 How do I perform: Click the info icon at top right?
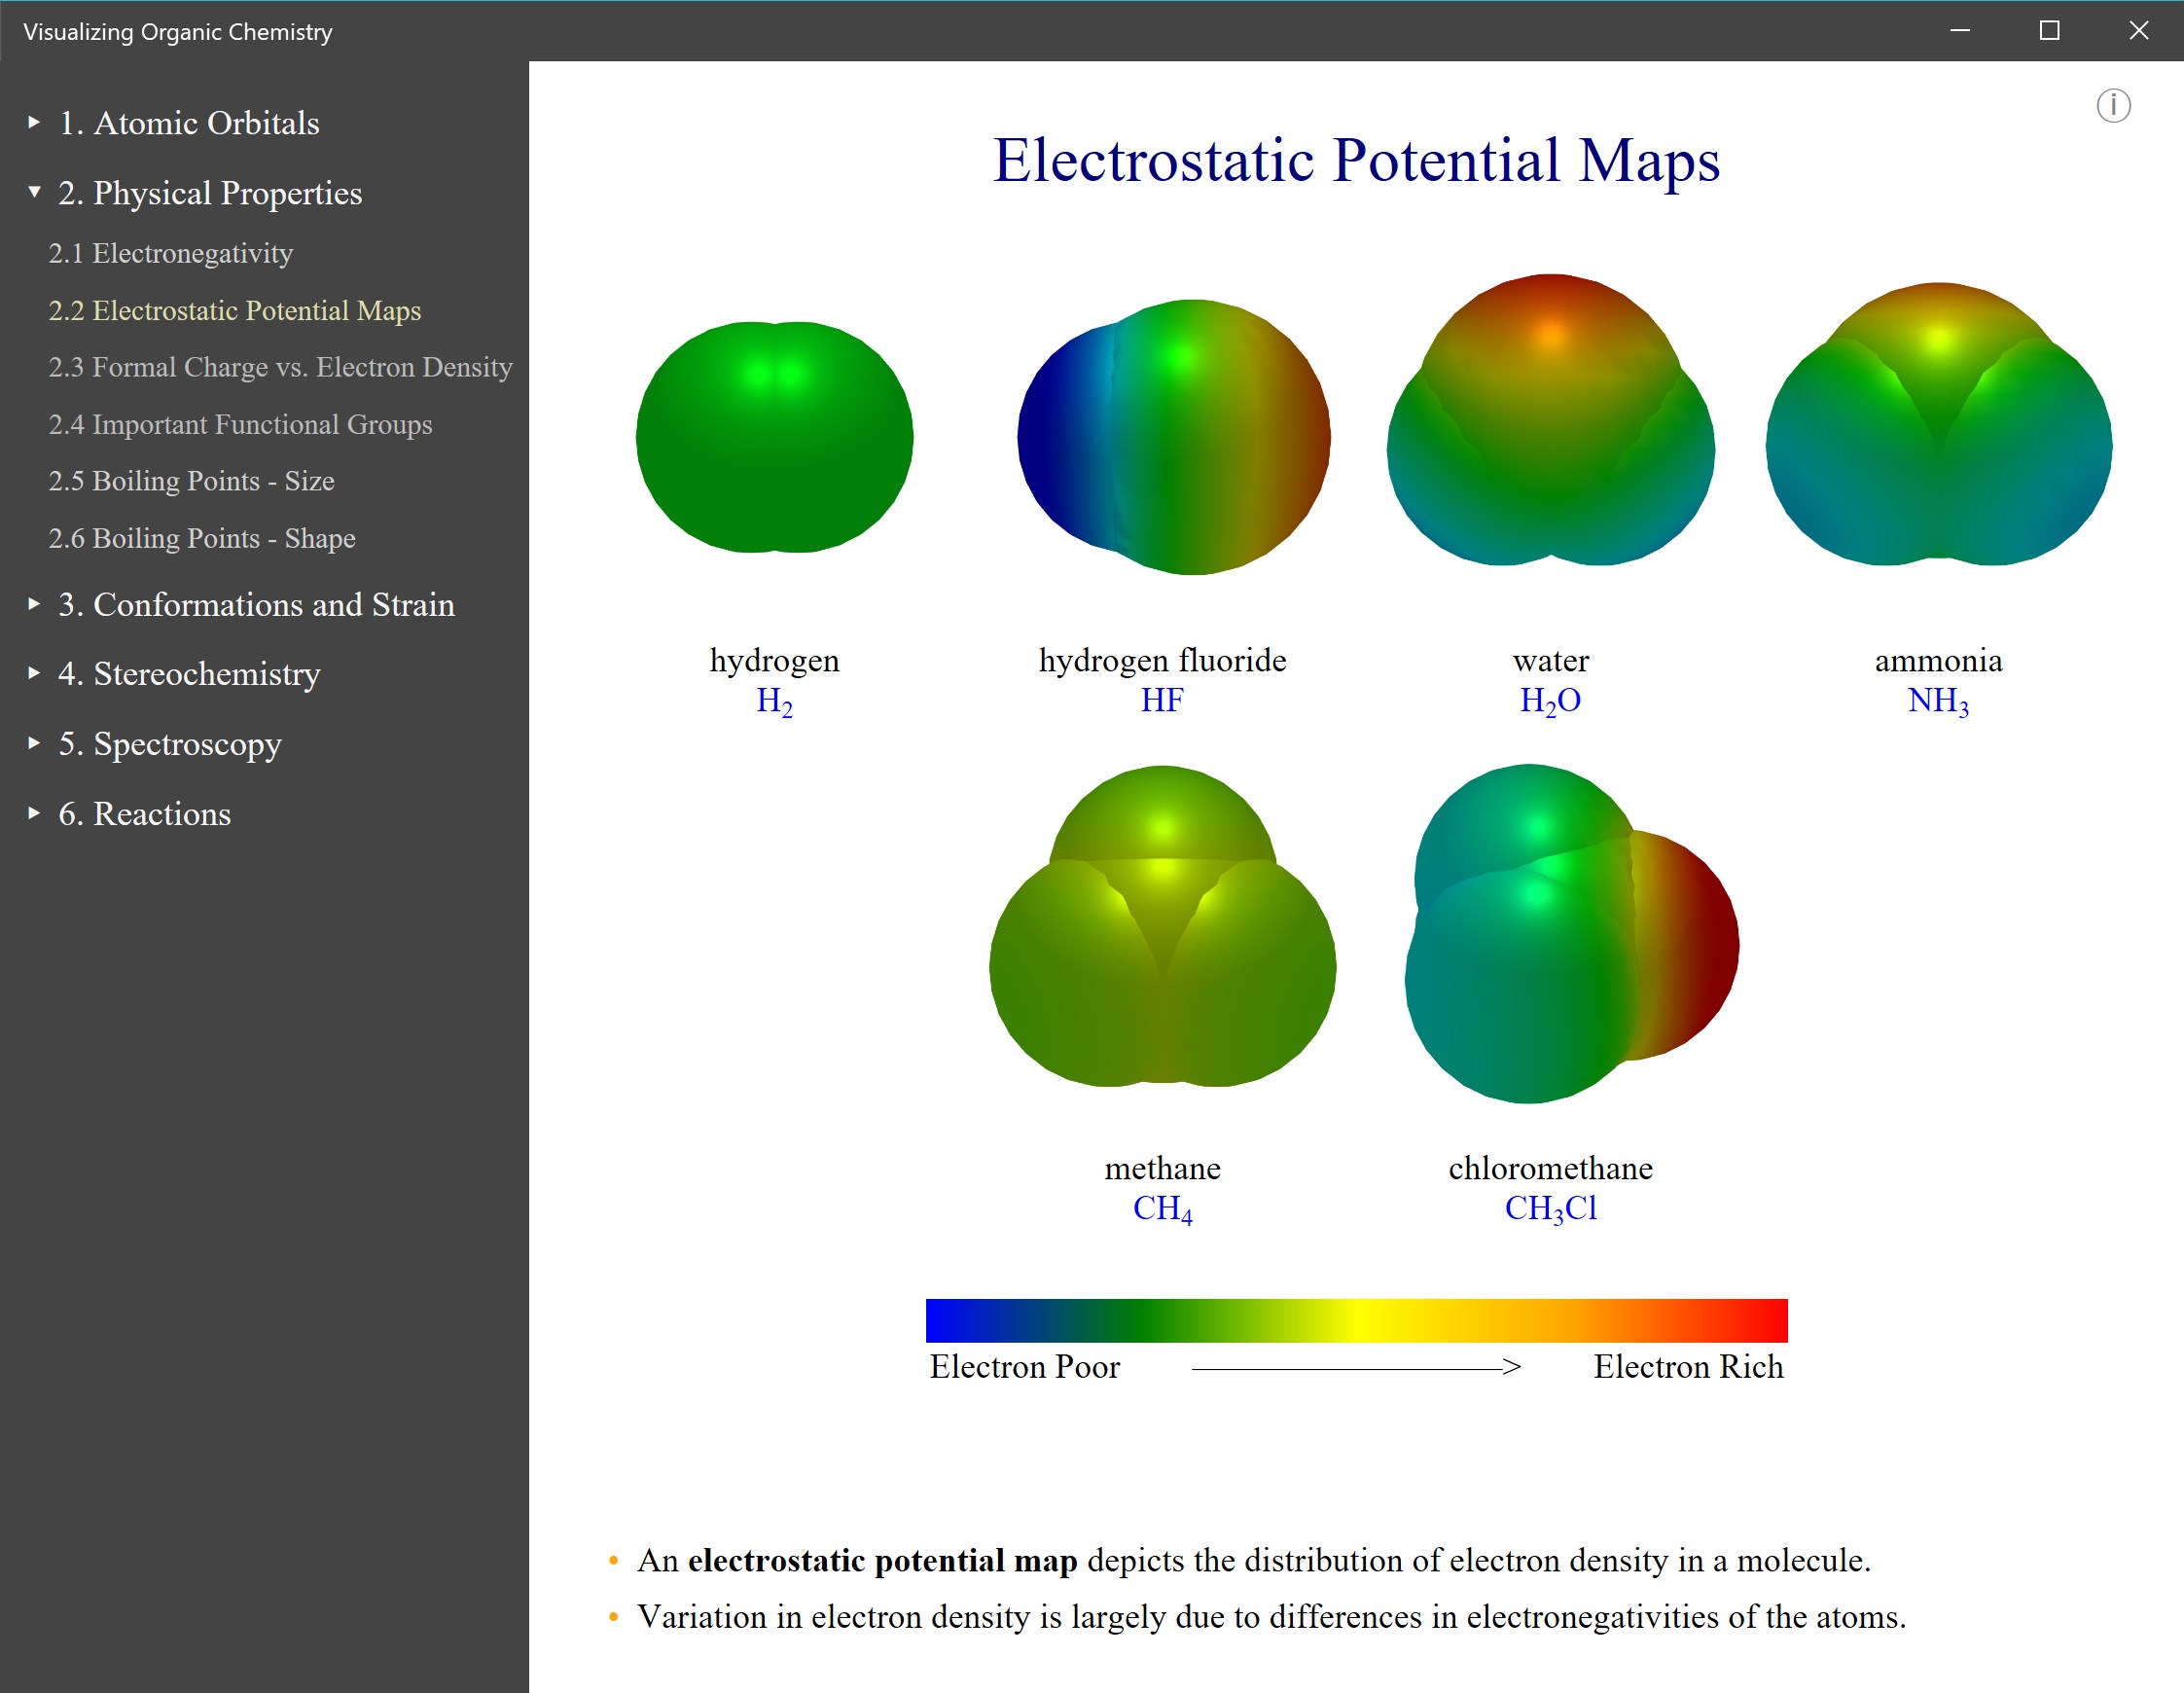point(2112,105)
